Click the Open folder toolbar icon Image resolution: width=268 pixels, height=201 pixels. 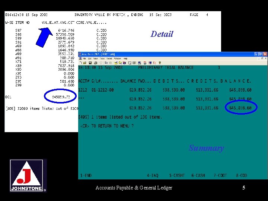[x=84, y=63]
